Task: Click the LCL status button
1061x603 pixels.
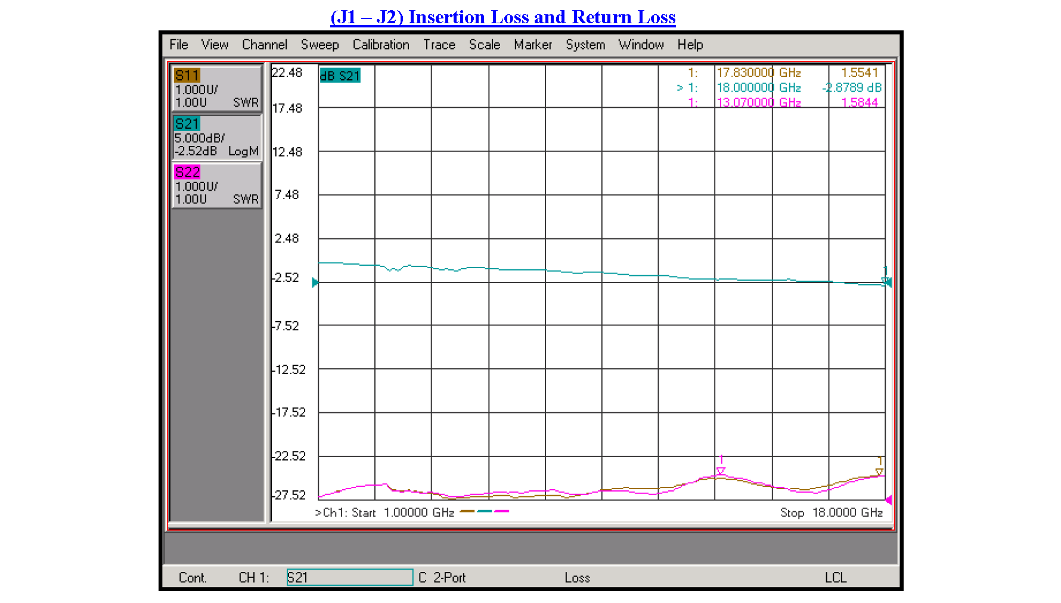Action: 837,577
